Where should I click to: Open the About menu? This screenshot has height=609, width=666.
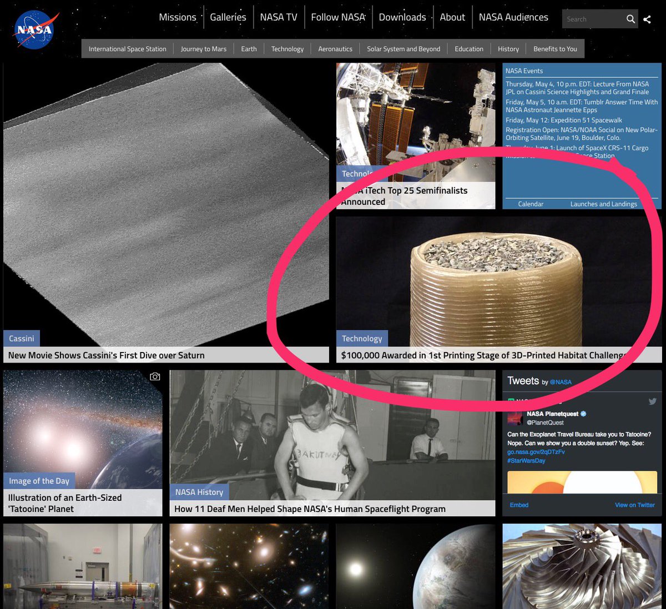point(452,17)
